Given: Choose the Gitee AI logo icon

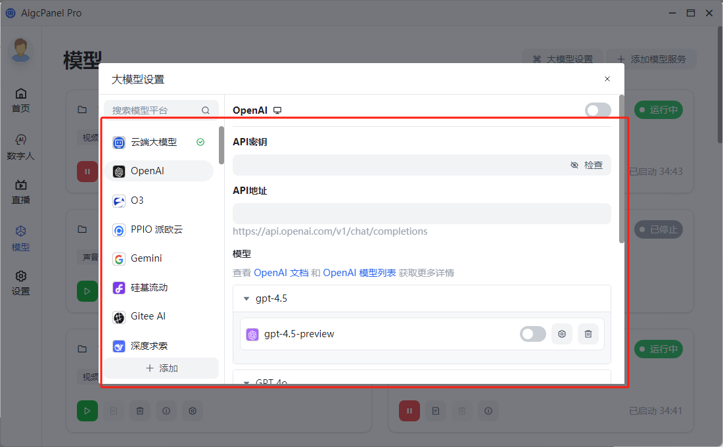Looking at the screenshot, I should coord(119,318).
